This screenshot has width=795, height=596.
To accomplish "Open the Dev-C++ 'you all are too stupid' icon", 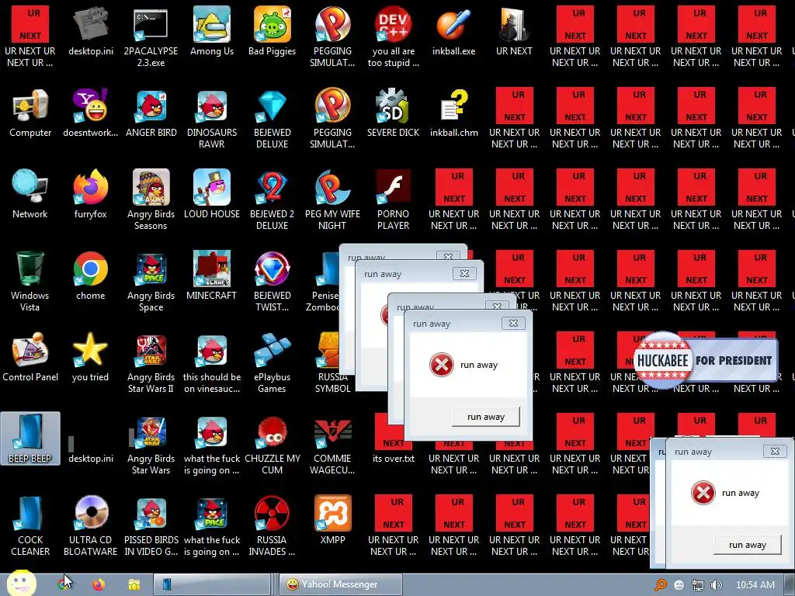I will [x=394, y=37].
